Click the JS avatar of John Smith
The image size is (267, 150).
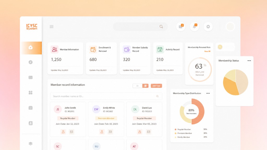(58, 109)
